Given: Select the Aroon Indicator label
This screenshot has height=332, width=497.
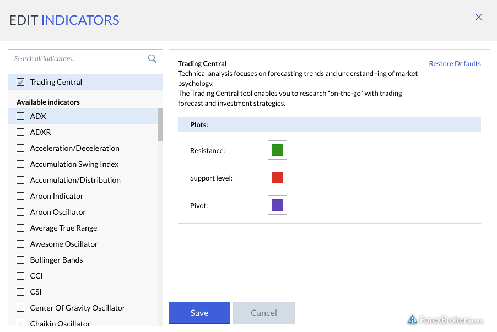Looking at the screenshot, I should click(x=57, y=196).
